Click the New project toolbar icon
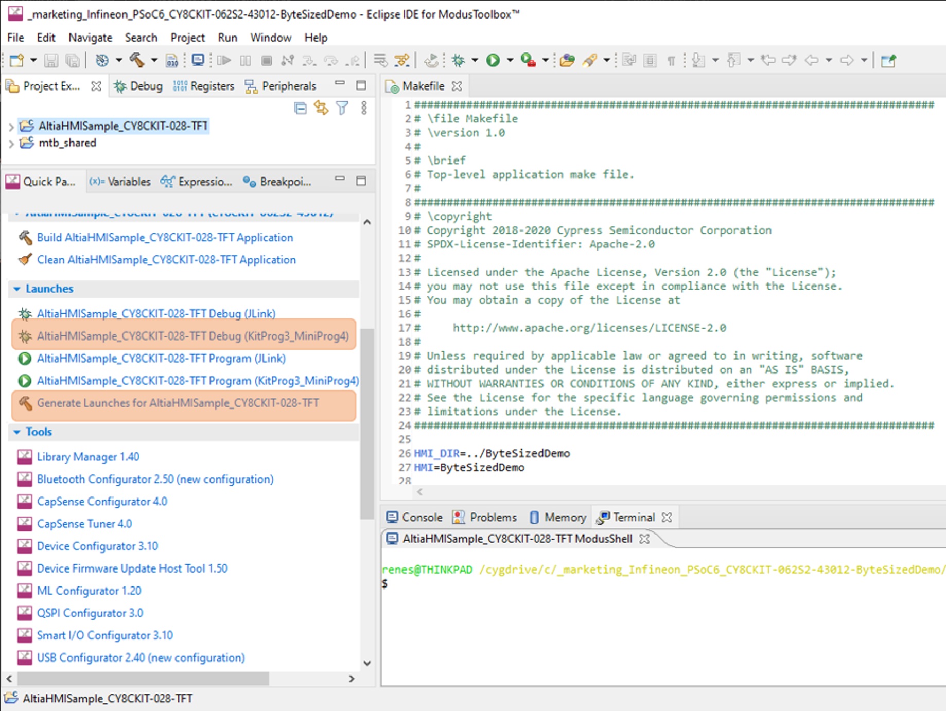The width and height of the screenshot is (946, 711). pos(16,60)
